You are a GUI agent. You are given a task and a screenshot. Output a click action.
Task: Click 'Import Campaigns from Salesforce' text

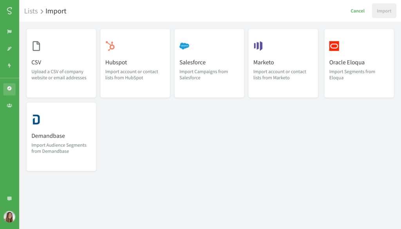[204, 75]
